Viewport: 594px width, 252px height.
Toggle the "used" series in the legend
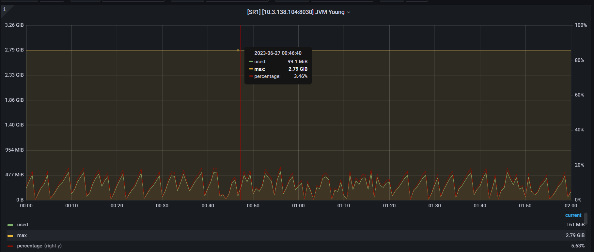pos(23,225)
